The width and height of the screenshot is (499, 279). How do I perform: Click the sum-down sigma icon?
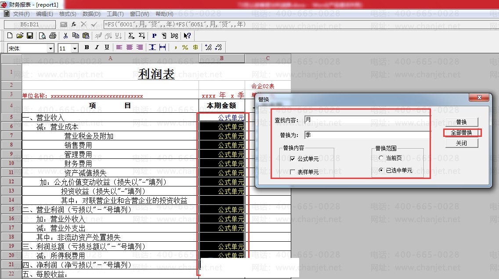[142, 36]
